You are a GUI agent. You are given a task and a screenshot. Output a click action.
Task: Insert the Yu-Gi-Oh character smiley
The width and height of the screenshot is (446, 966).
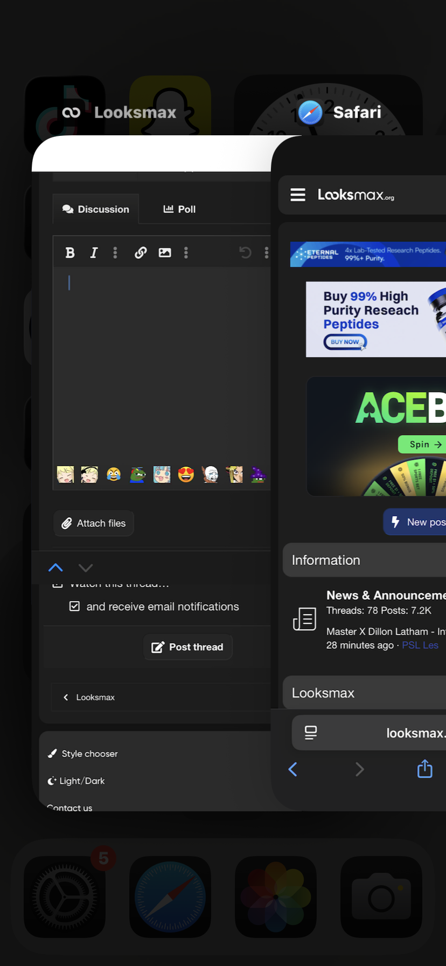234,474
